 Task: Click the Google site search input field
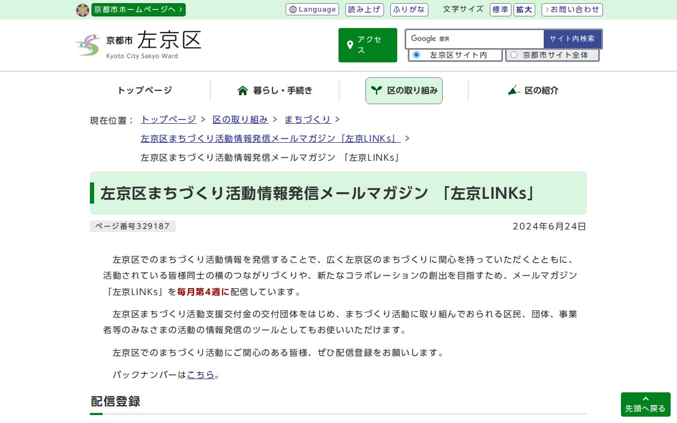click(x=475, y=39)
